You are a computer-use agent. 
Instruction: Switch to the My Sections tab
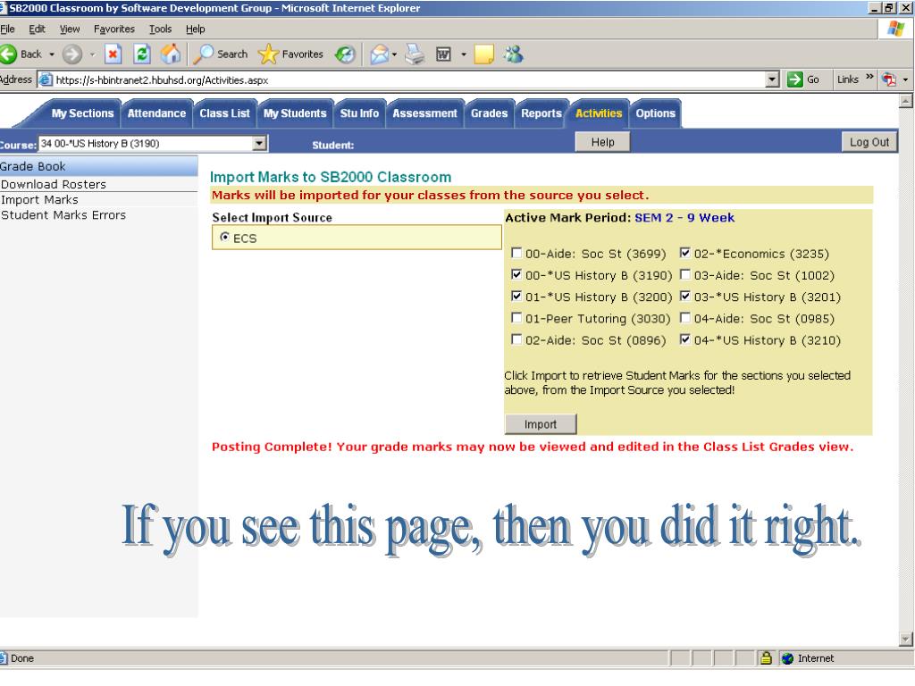click(x=82, y=113)
